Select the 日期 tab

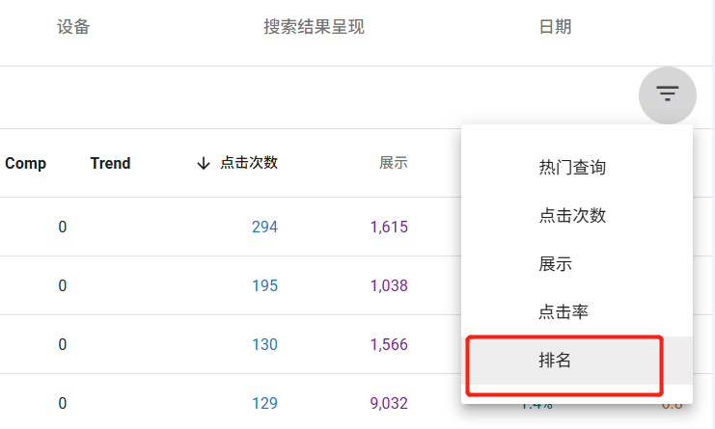555,27
